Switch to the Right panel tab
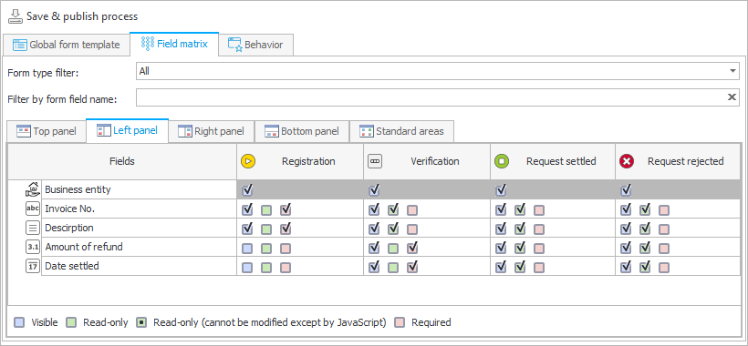 tap(211, 131)
